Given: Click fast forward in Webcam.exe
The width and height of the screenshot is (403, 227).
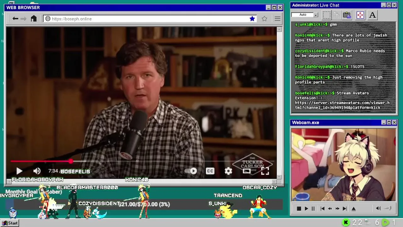Looking at the screenshot, I should [337, 208].
